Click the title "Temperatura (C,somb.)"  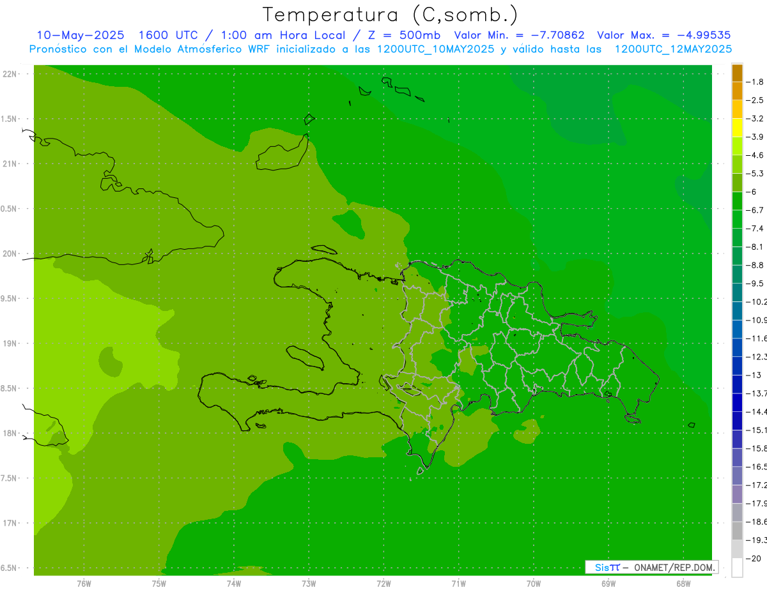tap(390, 15)
